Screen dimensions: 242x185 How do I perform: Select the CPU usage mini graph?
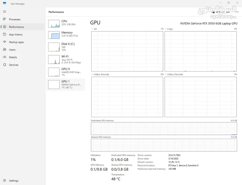coord(54,24)
